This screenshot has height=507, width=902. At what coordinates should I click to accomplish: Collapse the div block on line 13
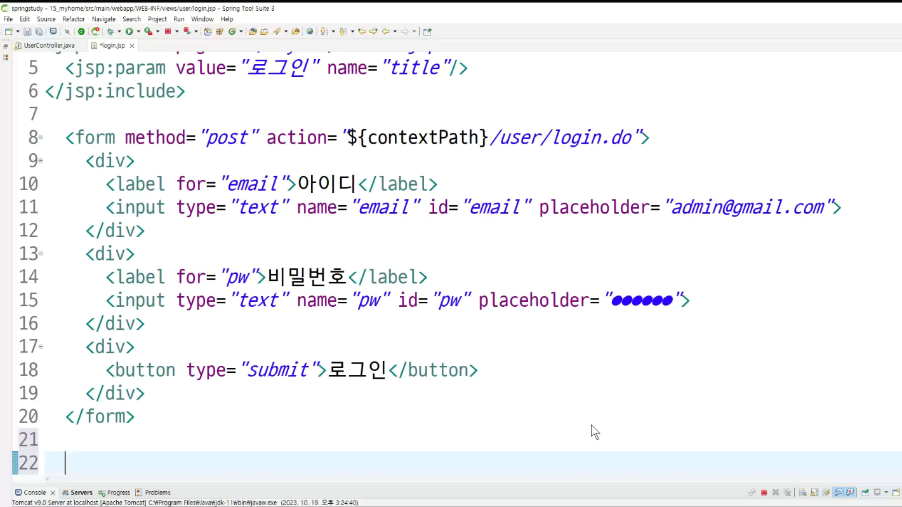pyautogui.click(x=41, y=253)
